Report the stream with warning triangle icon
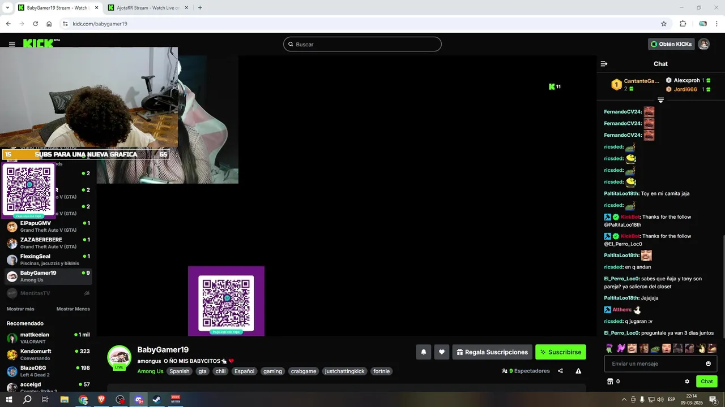The width and height of the screenshot is (725, 407). point(578,371)
